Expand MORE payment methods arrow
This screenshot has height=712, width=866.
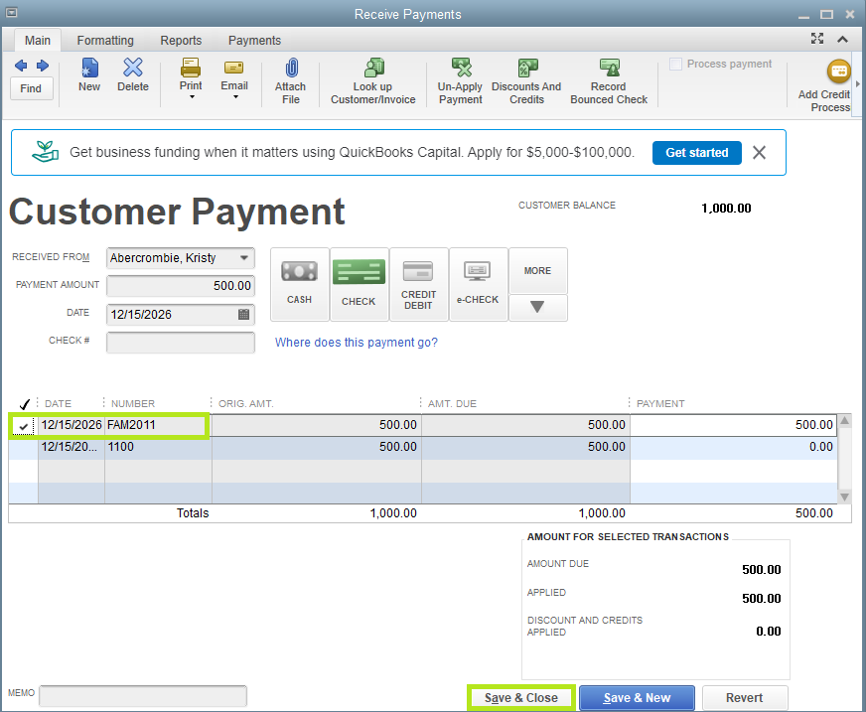537,308
